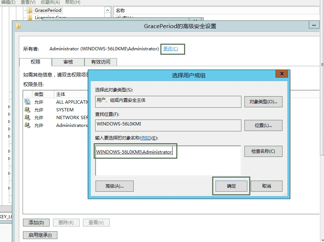
Task: Click the NETWORK SERVICE group icon
Action: pyautogui.click(x=27, y=117)
